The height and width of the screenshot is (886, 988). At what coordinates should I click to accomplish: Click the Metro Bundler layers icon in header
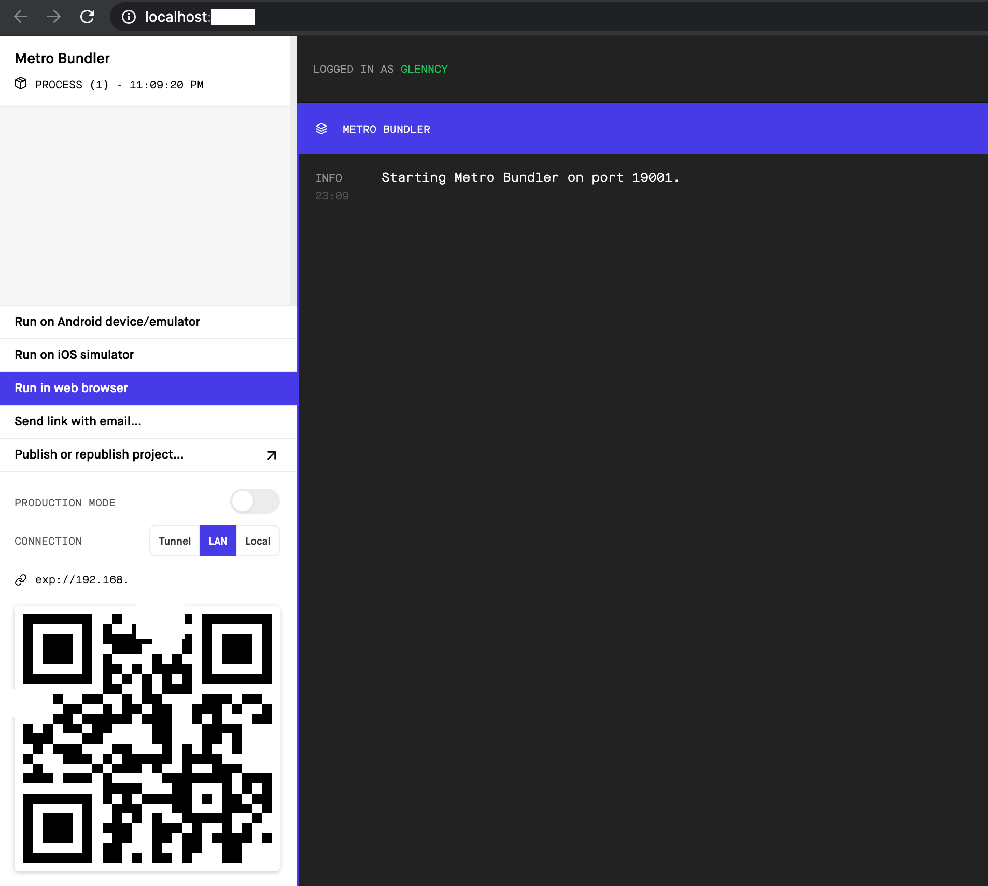(x=321, y=129)
